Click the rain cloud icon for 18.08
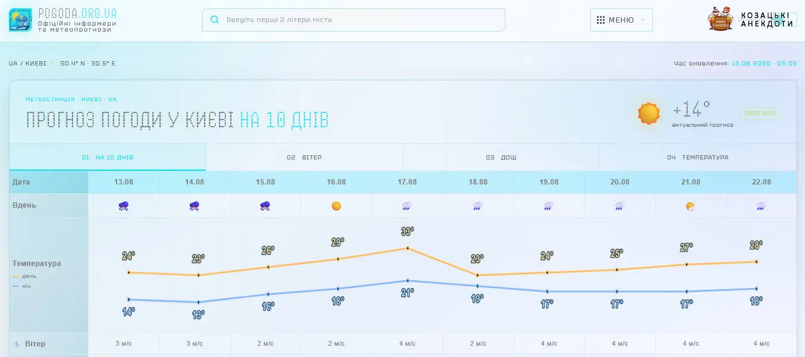Image resolution: width=805 pixels, height=357 pixels. [x=477, y=206]
